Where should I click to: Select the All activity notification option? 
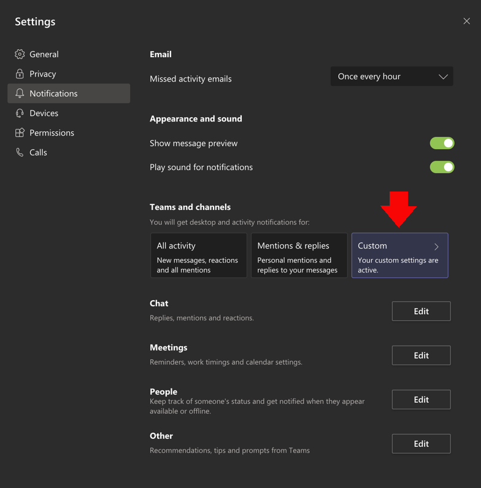click(x=199, y=255)
